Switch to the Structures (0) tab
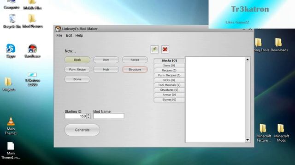Screen dimensions: 295x165 click(169, 90)
